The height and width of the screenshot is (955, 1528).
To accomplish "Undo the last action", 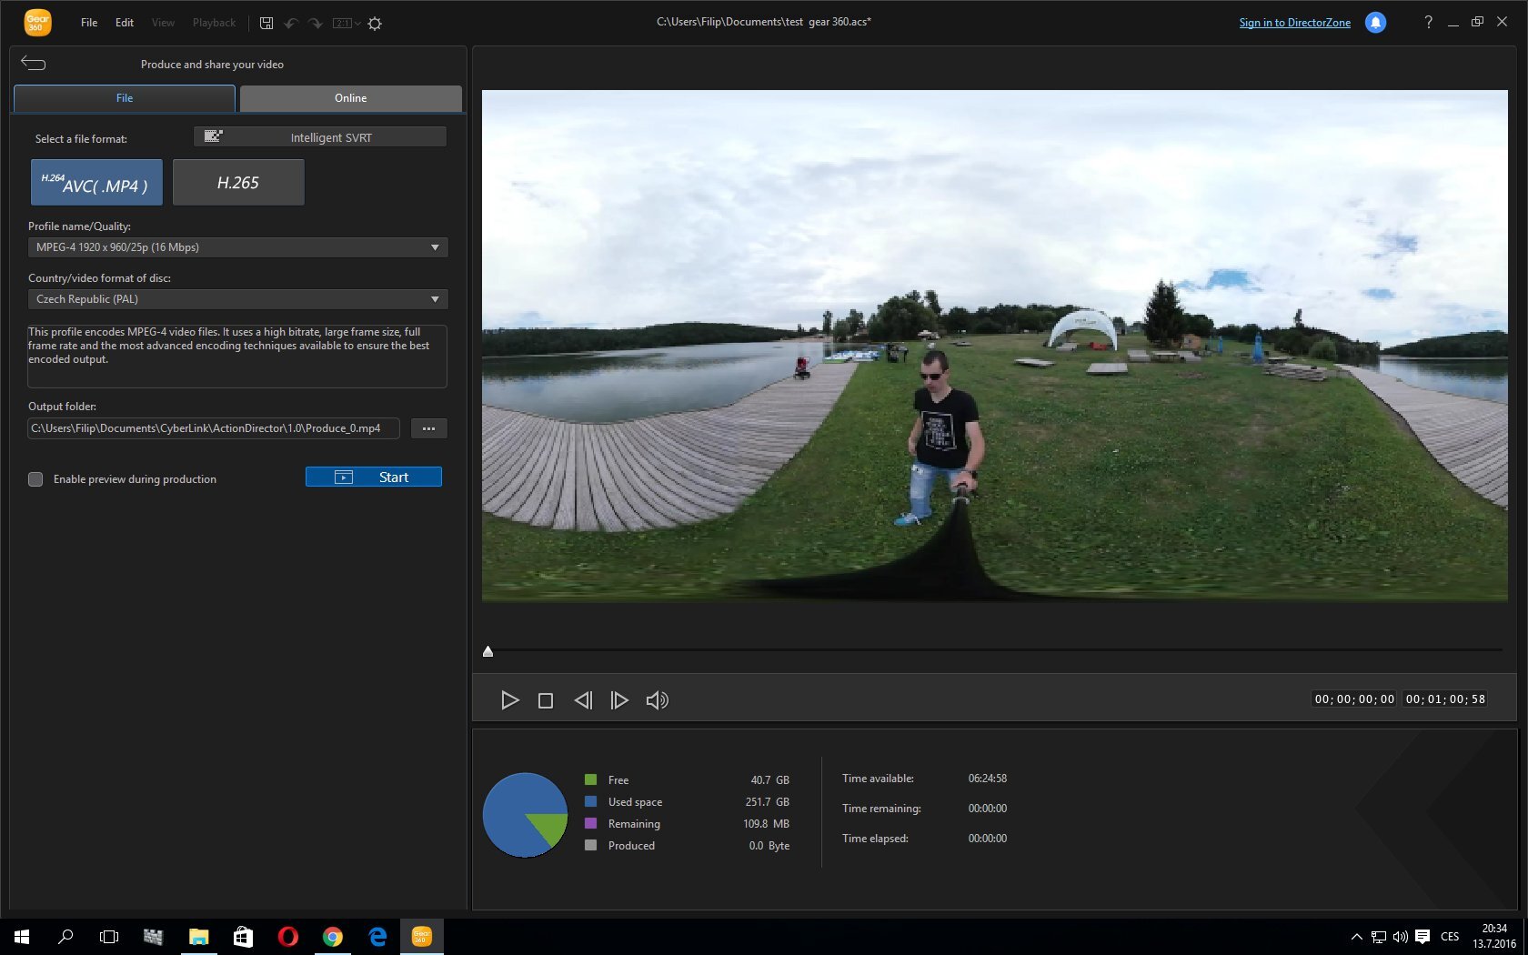I will 290,23.
